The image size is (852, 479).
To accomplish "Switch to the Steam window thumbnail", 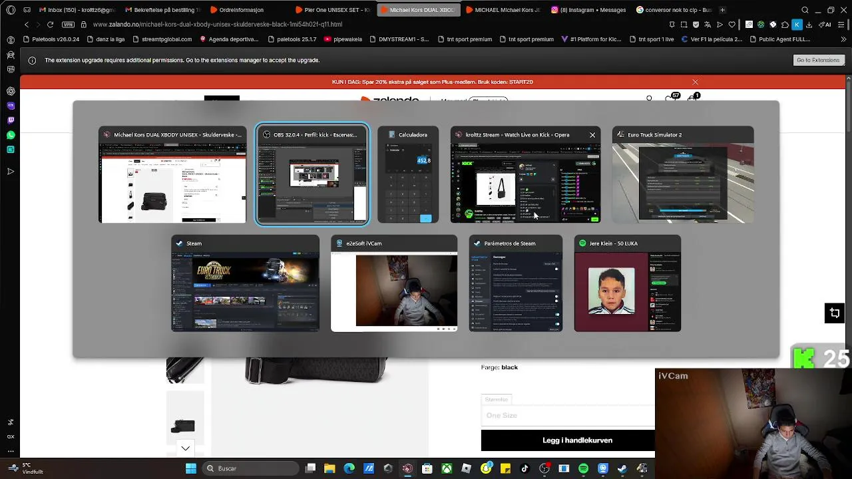I will [x=245, y=283].
